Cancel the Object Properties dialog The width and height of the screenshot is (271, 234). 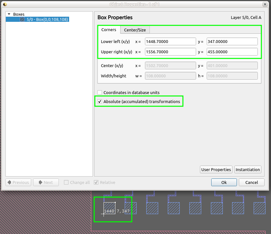click(251, 182)
